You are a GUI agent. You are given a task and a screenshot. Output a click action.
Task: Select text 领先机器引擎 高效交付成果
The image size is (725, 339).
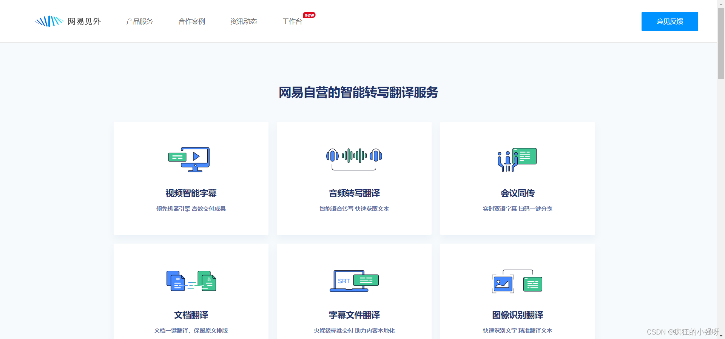click(191, 209)
